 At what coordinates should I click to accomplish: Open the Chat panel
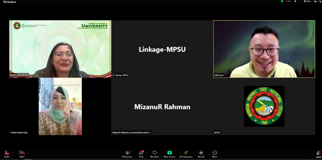point(141,153)
